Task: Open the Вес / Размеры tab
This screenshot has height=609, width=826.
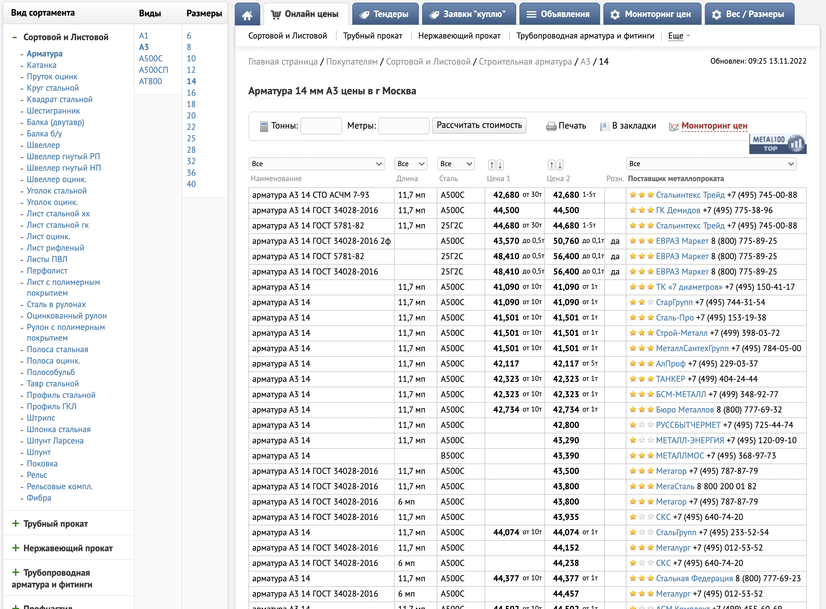Action: click(749, 14)
